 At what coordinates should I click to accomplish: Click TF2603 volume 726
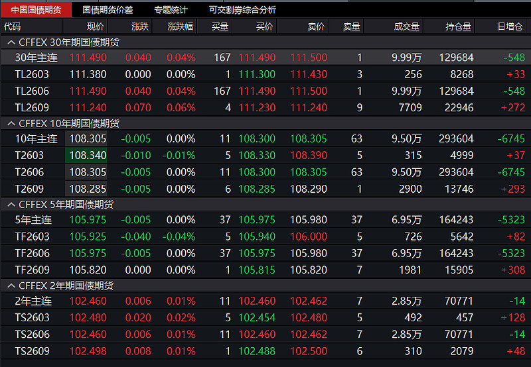[x=413, y=236]
